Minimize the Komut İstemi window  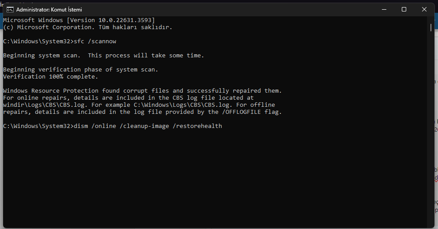[x=384, y=10]
